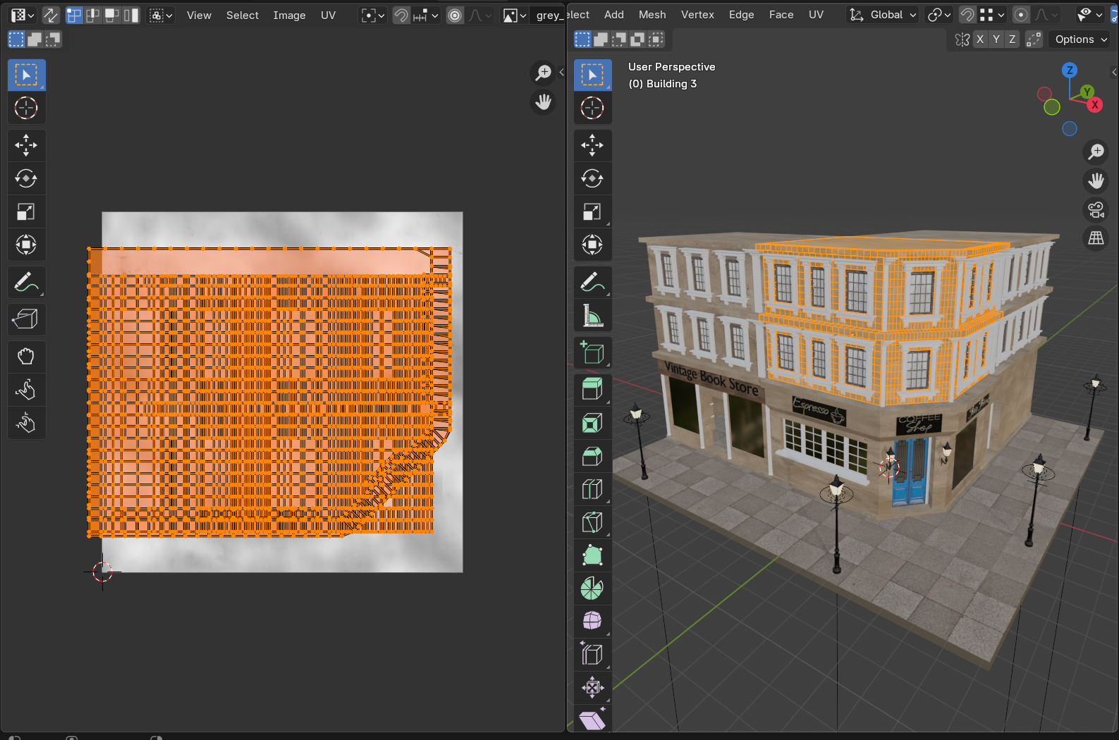Enable UV face selection mode

[x=112, y=15]
